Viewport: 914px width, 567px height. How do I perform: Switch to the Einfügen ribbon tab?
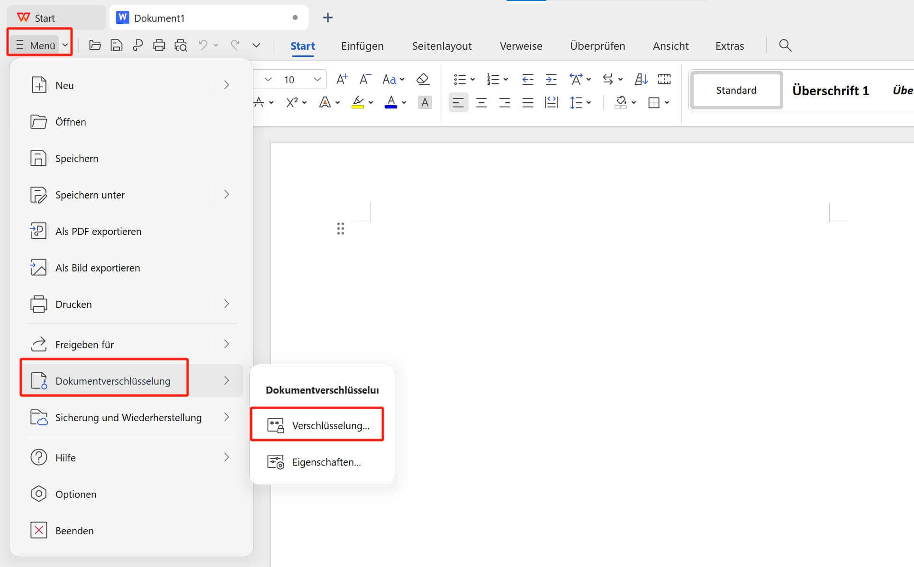click(x=362, y=46)
